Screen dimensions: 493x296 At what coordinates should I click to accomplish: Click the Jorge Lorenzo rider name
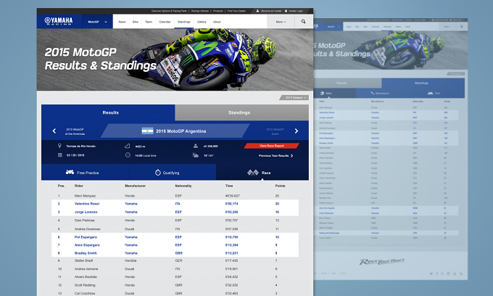(x=86, y=212)
